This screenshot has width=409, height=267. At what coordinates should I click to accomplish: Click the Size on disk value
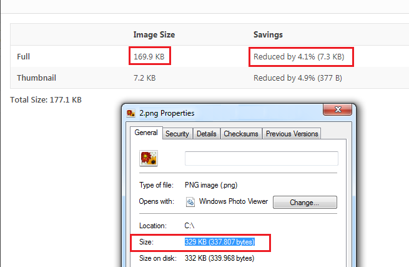click(x=219, y=258)
